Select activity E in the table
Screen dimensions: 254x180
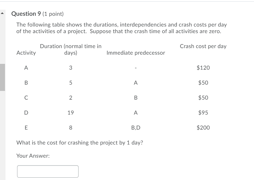coord(26,128)
